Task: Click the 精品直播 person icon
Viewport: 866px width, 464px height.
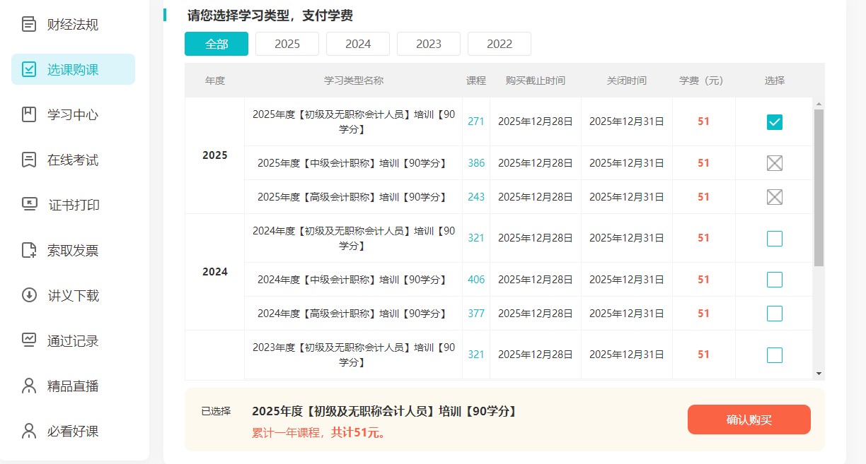Action: point(29,386)
